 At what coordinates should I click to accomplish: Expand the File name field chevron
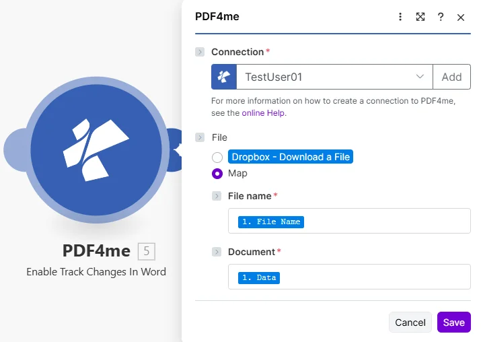217,196
